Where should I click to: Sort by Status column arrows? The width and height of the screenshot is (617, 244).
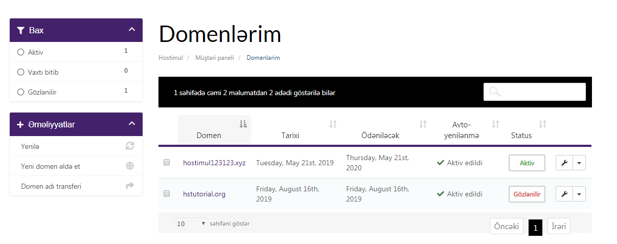click(x=543, y=124)
